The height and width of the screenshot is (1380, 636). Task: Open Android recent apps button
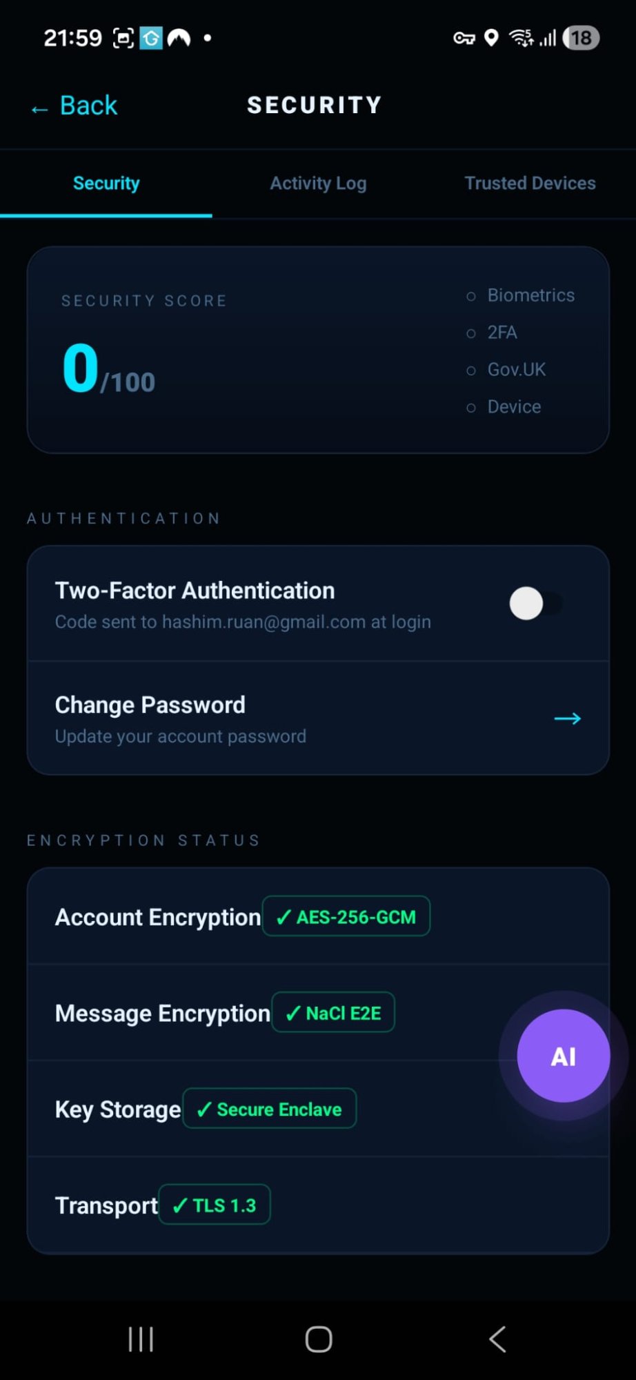click(x=141, y=1339)
